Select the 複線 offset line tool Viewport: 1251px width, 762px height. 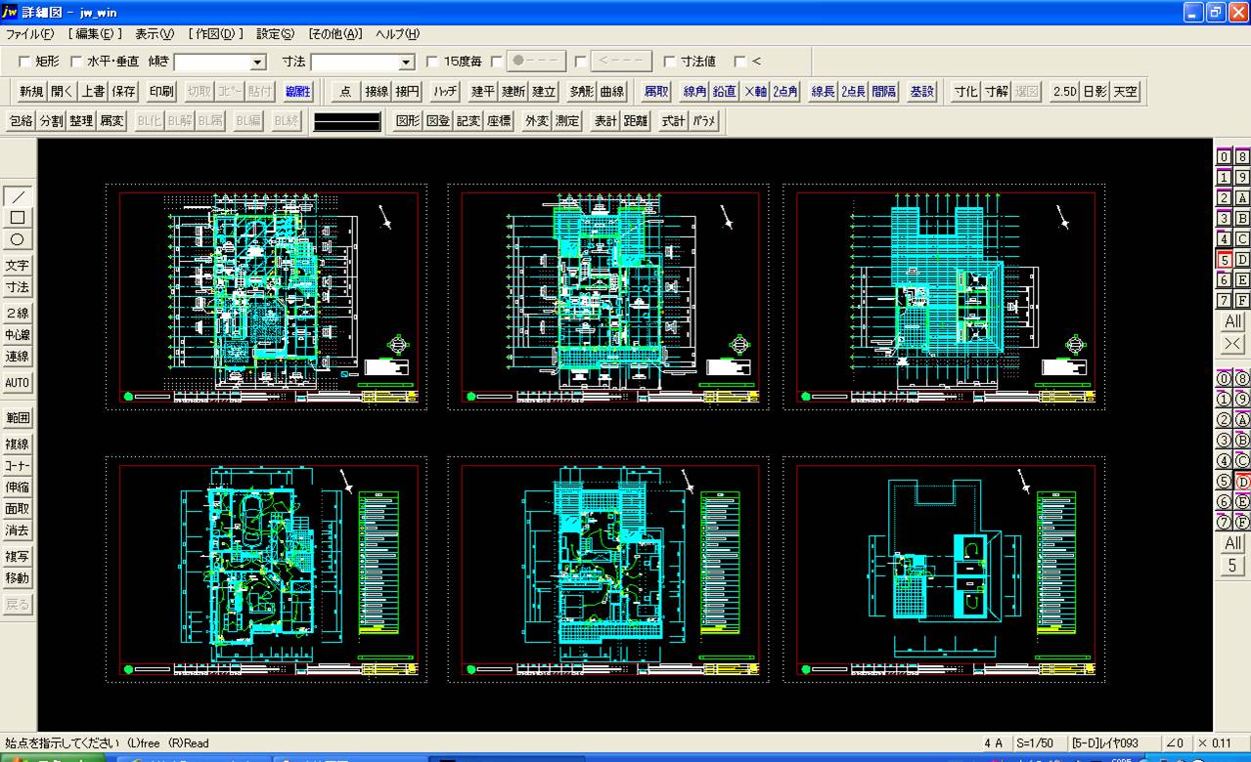click(18, 444)
